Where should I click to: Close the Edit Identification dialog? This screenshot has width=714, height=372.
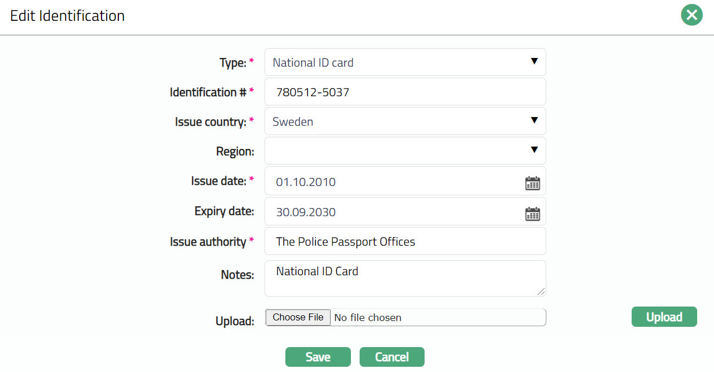[691, 15]
